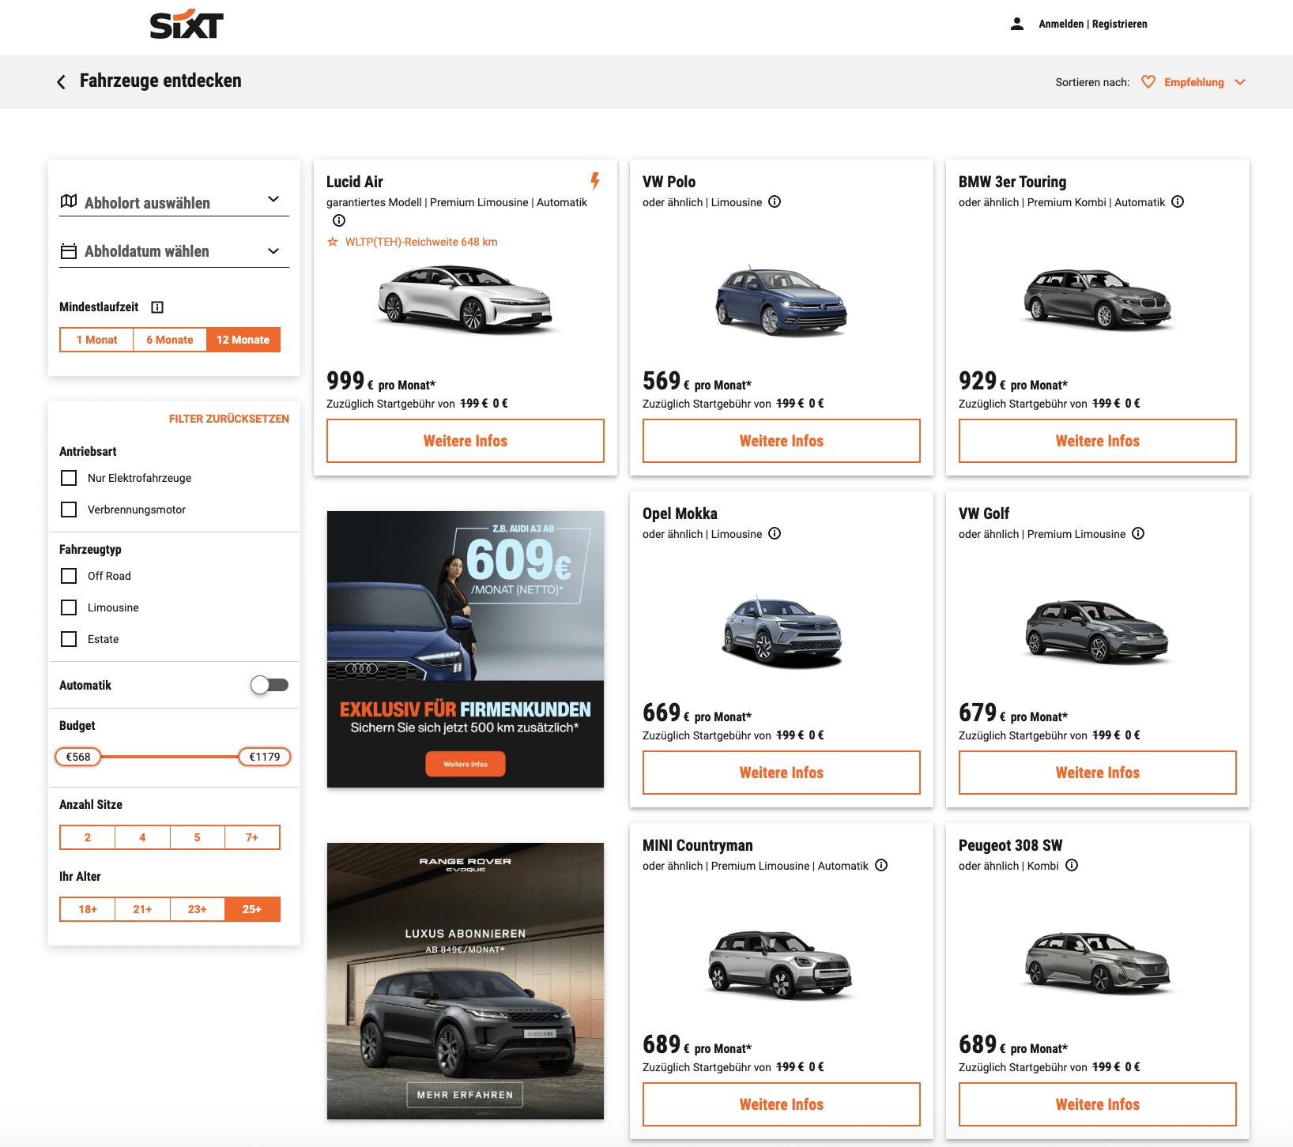Image resolution: width=1293 pixels, height=1147 pixels.
Task: Click MEHR ERFAHREN in Range Rover ad
Action: (x=466, y=1095)
